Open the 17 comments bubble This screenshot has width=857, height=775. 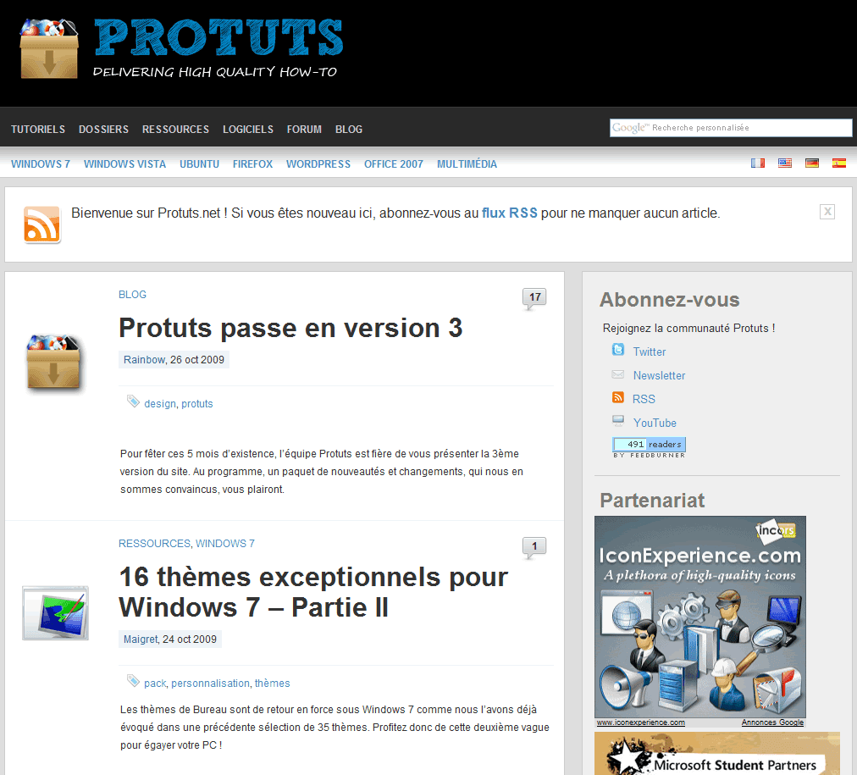click(534, 298)
